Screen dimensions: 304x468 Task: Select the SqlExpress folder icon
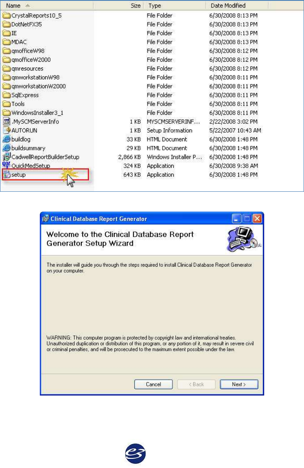[7, 95]
